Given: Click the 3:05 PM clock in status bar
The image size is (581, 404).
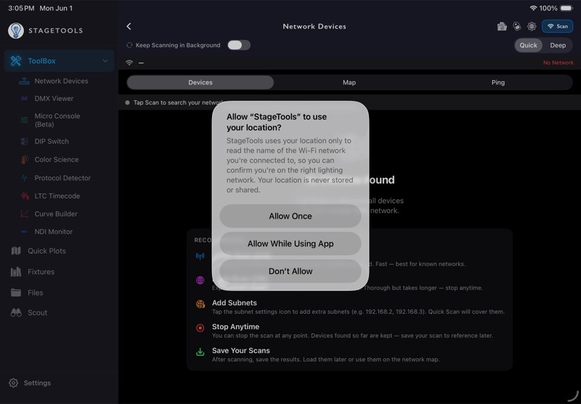Looking at the screenshot, I should (21, 8).
